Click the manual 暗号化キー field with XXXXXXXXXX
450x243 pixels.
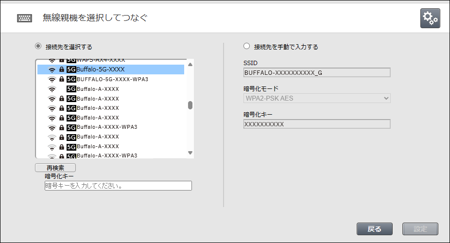click(317, 124)
